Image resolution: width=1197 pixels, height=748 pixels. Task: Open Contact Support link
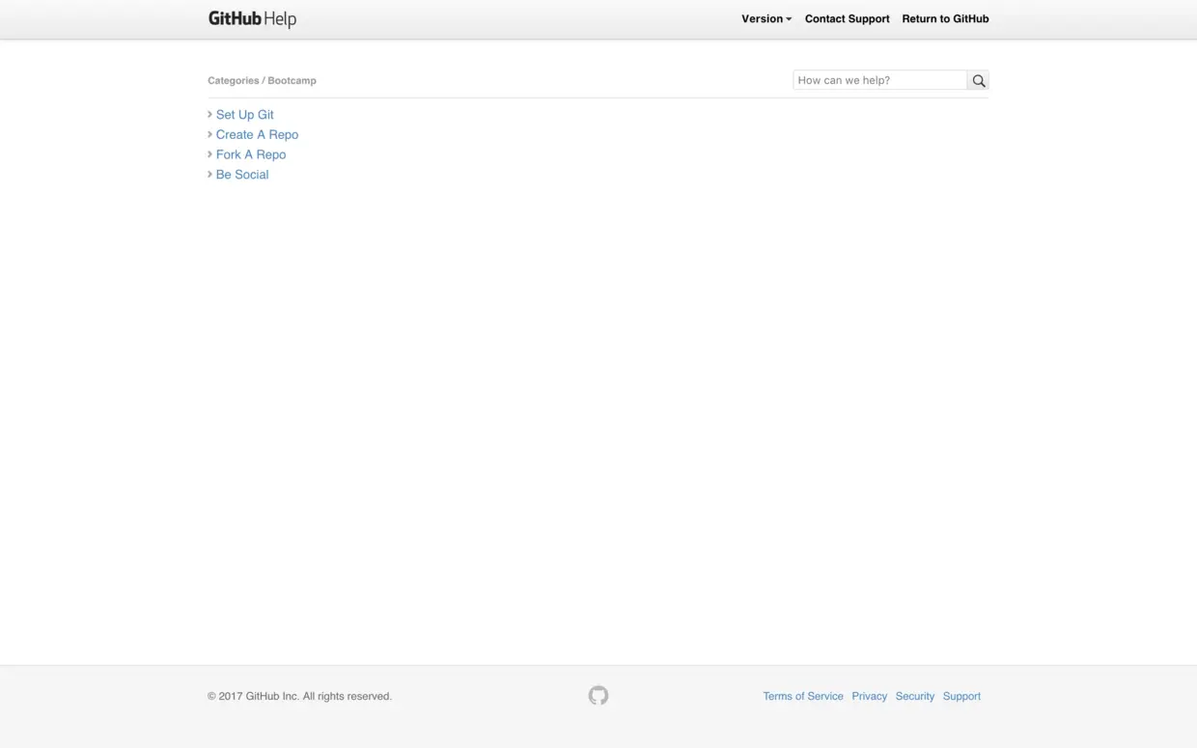point(848,18)
